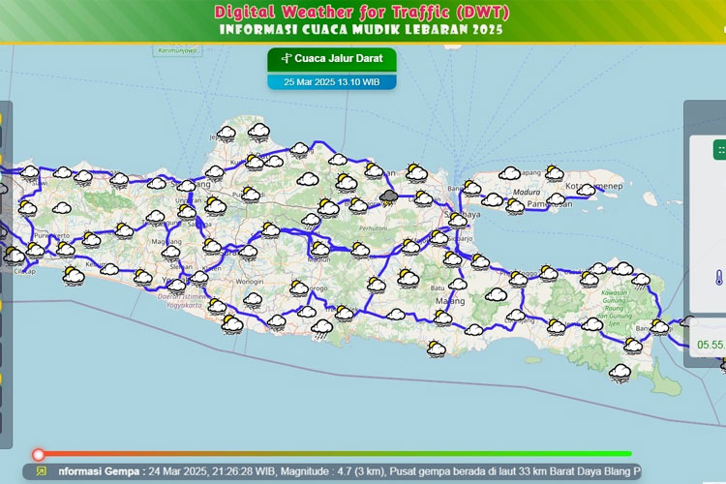The height and width of the screenshot is (484, 726).
Task: Select the cloud icon right of Batu
Action: [x=458, y=285]
